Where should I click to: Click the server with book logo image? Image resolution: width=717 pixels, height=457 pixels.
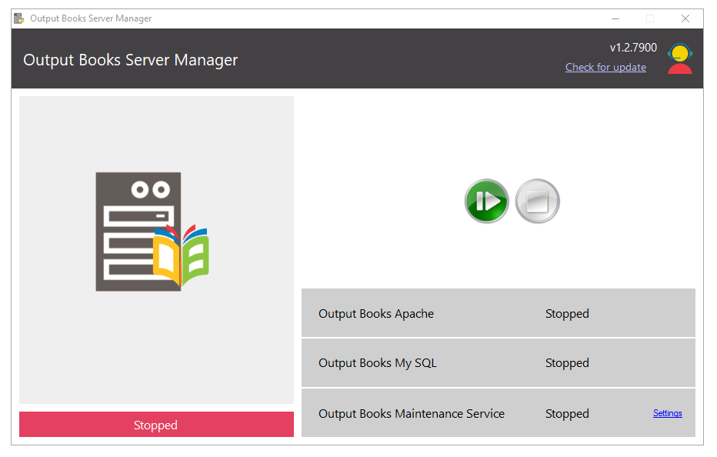tap(152, 232)
